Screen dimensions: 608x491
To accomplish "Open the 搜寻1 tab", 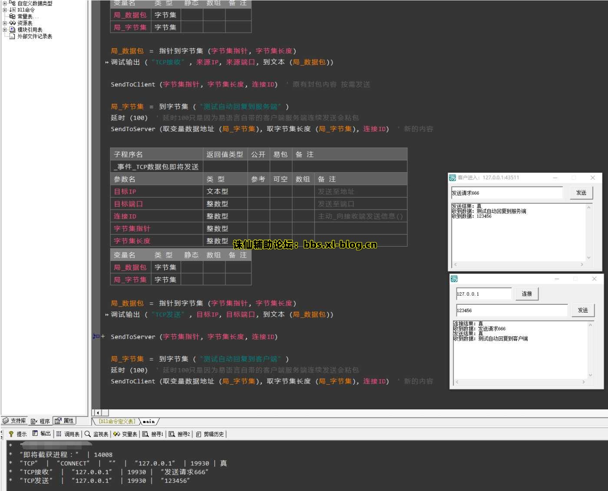I will 153,434.
